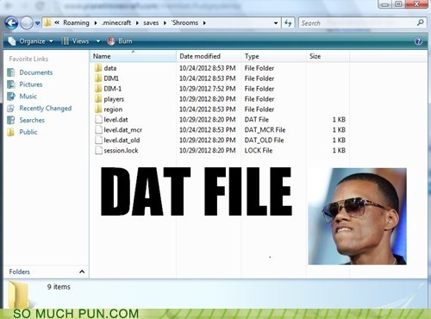431x319 pixels.
Task: Open Searches in Favorite Links
Action: coord(32,120)
